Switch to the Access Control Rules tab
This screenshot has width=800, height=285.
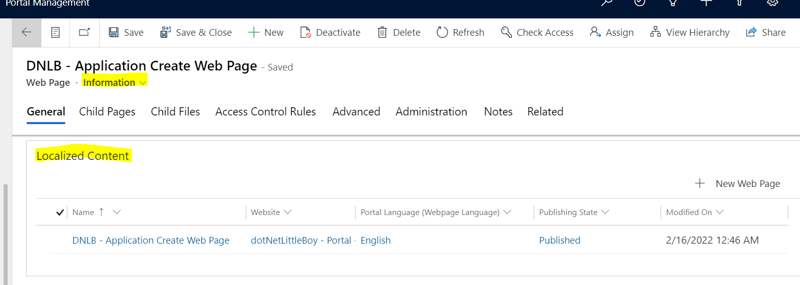pos(266,111)
